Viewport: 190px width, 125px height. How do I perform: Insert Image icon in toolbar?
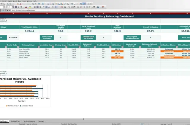[x=59, y=4]
